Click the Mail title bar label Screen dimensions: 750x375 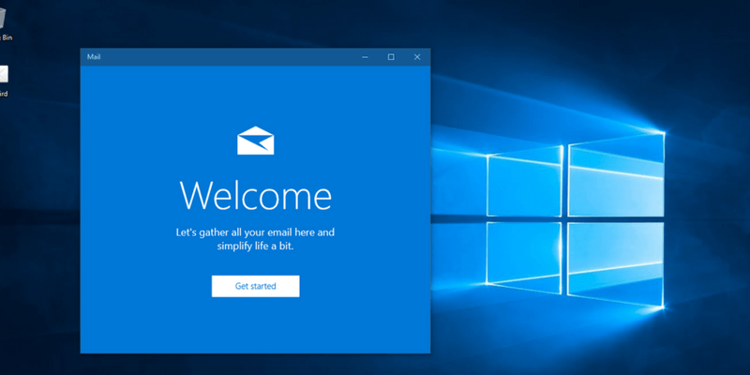pos(94,57)
